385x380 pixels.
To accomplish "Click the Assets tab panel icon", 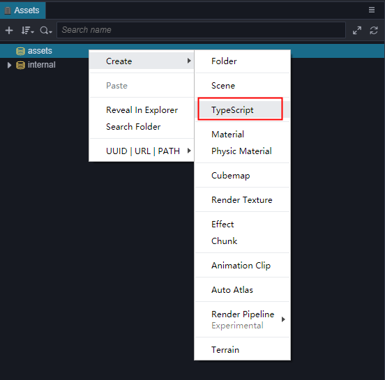I will pyautogui.click(x=8, y=10).
